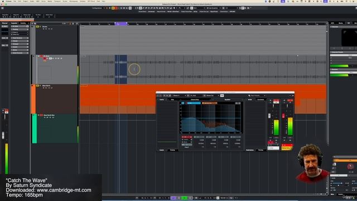Click the Stop button in transport bar
Viewport: 357px width, 201px height.
click(178, 198)
